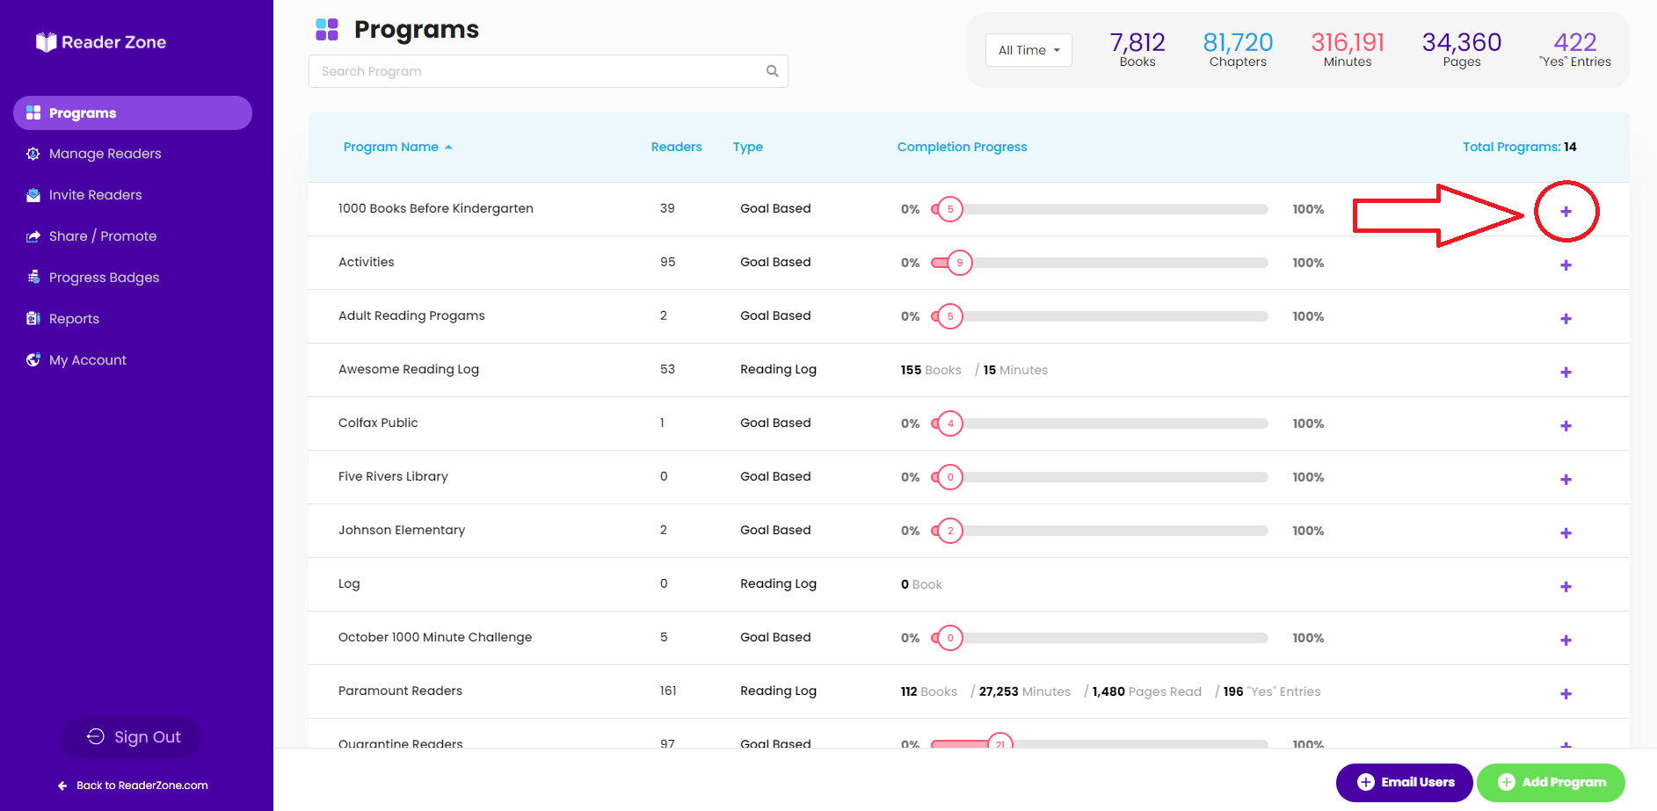Click the Activities progress bar marker
This screenshot has width=1657, height=811.
coord(960,263)
